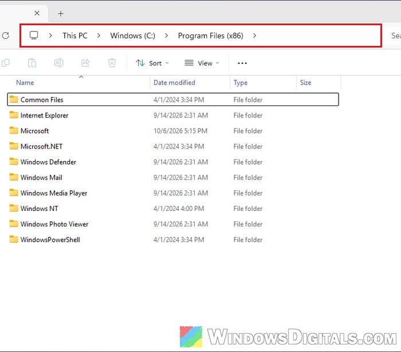This screenshot has width=401, height=352.
Task: Select the Windows Photo Viewer name text
Action: pyautogui.click(x=54, y=224)
